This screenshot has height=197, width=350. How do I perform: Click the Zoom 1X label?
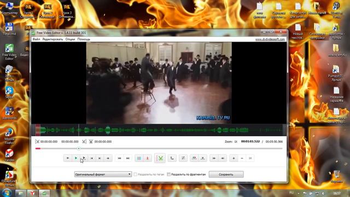coord(231,142)
